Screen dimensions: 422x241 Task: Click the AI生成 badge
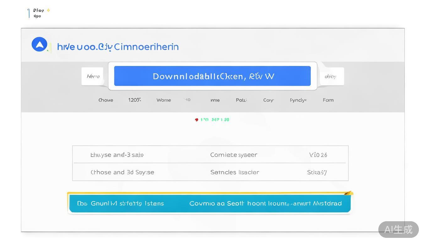tap(398, 229)
